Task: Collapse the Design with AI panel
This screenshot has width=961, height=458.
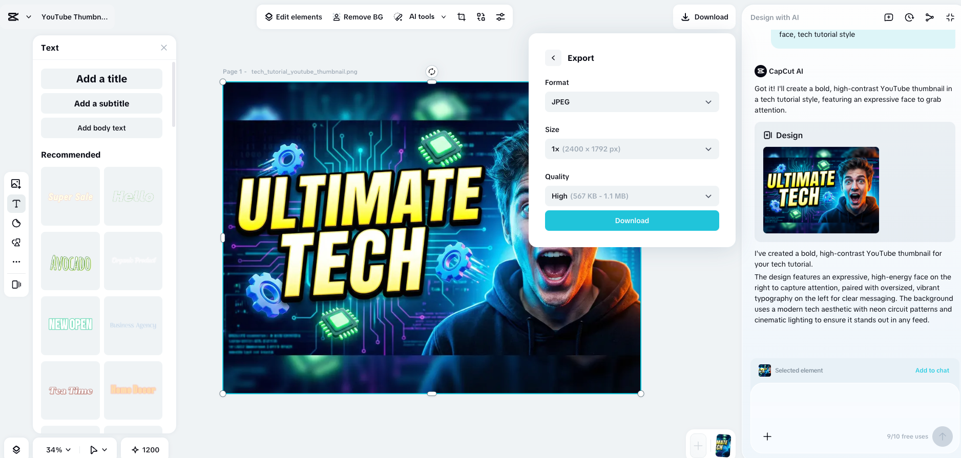Action: [x=950, y=17]
